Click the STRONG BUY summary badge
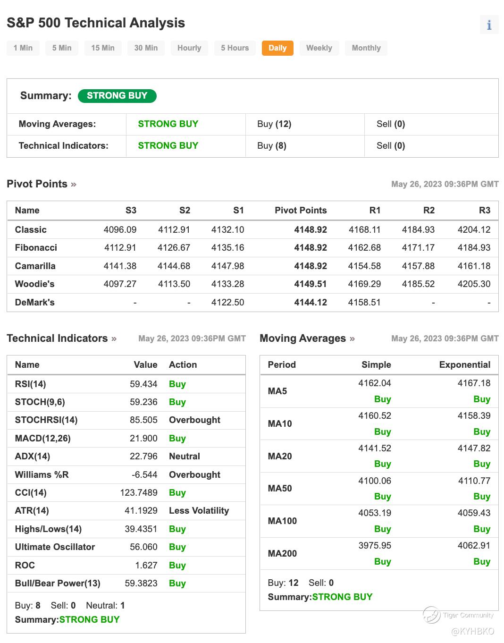 point(117,95)
